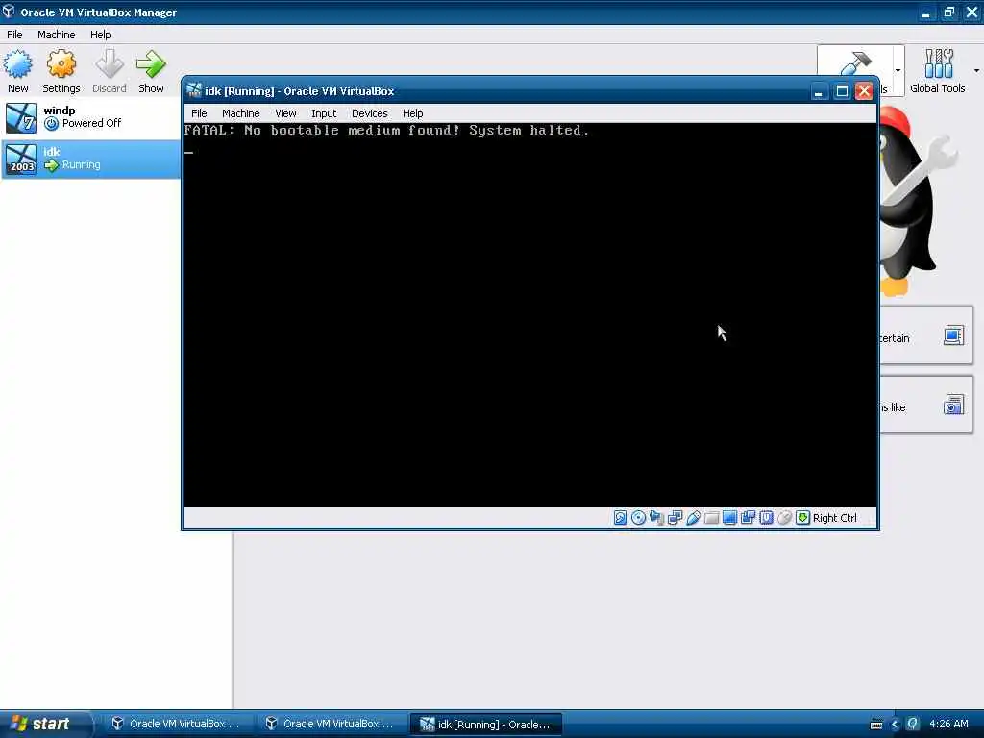The image size is (984, 738).
Task: Click the network adapter status icon
Action: (x=675, y=518)
